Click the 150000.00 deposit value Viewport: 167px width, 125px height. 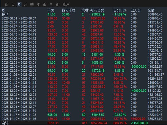click(x=138, y=119)
